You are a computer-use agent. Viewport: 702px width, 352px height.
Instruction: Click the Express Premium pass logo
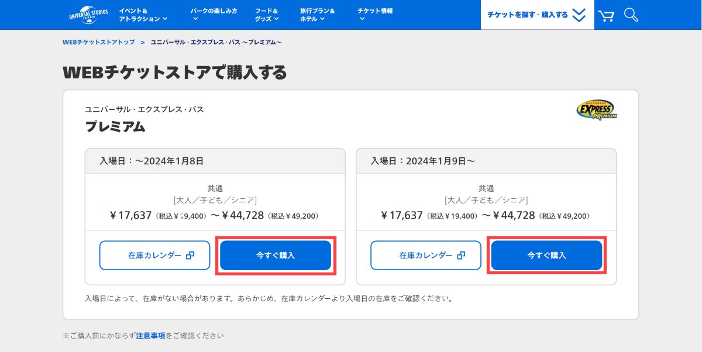(x=596, y=109)
